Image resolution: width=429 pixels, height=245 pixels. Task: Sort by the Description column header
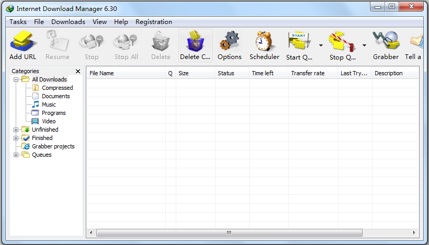(x=395, y=73)
